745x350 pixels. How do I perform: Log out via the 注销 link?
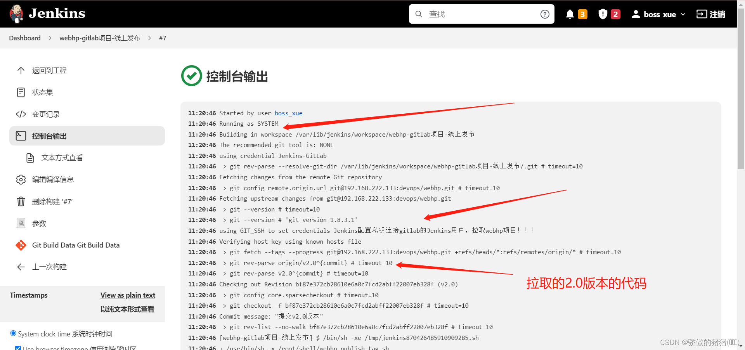pos(717,14)
